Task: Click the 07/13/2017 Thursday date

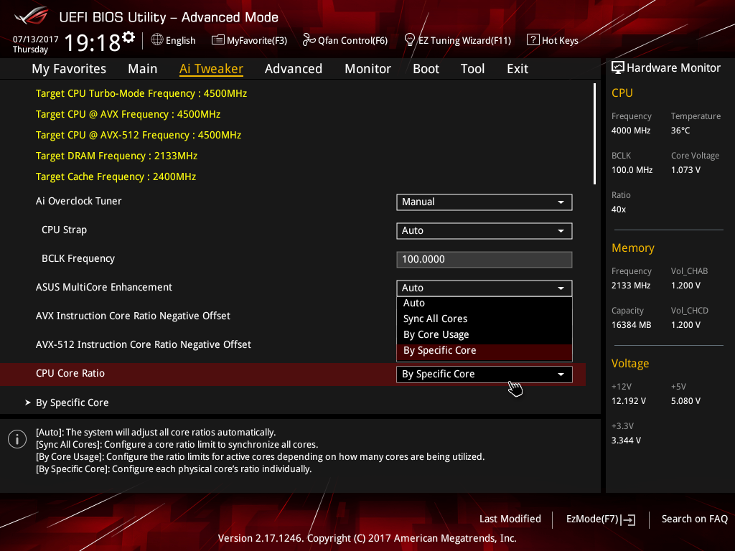Action: tap(36, 44)
